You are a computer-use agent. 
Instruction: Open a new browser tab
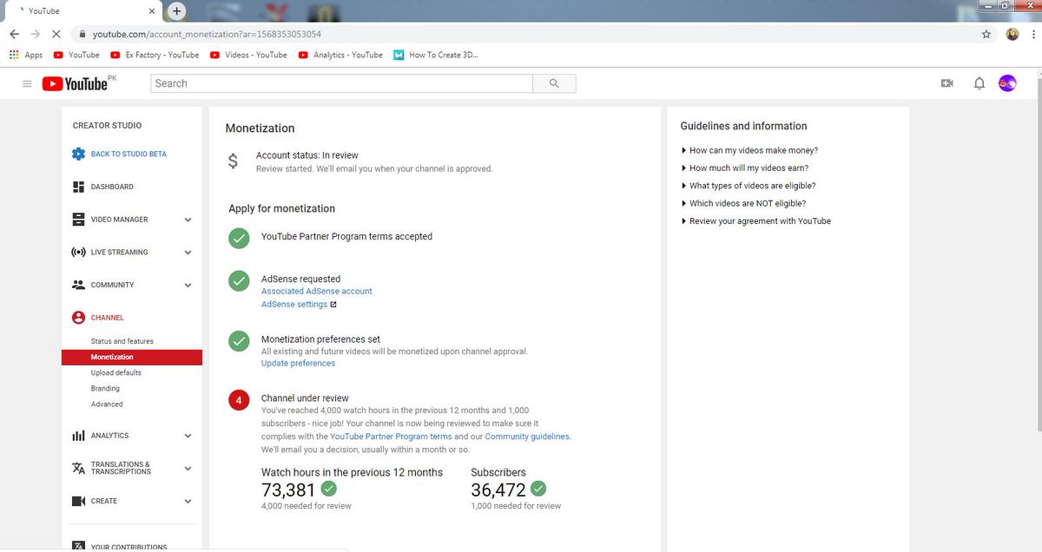click(x=176, y=11)
